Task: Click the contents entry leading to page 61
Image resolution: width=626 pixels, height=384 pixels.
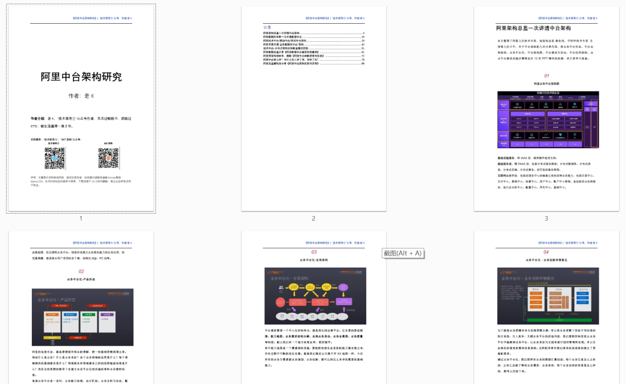Action: click(x=314, y=52)
